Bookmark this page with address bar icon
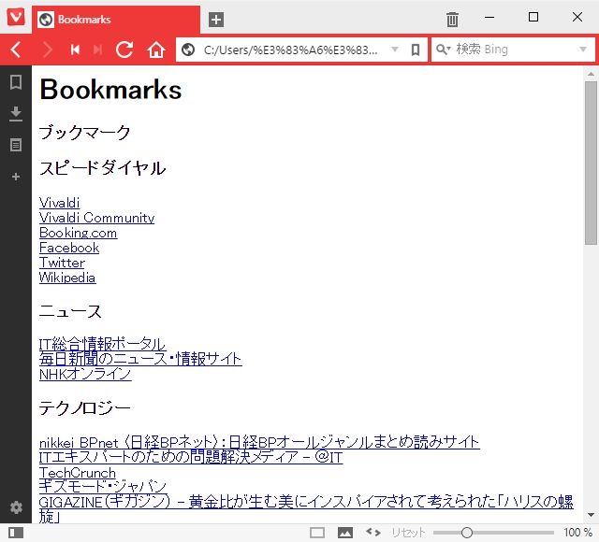This screenshot has height=542, width=599. click(416, 50)
